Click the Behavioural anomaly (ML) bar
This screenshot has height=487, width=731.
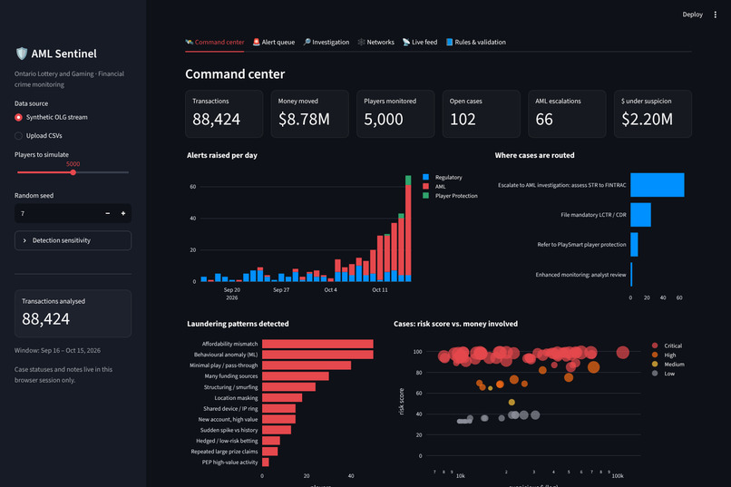point(317,355)
